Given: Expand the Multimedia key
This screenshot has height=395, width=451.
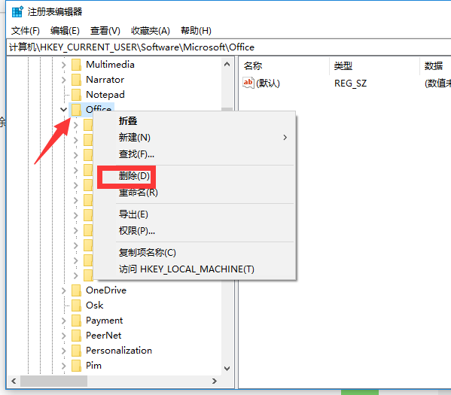Looking at the screenshot, I should pyautogui.click(x=63, y=65).
